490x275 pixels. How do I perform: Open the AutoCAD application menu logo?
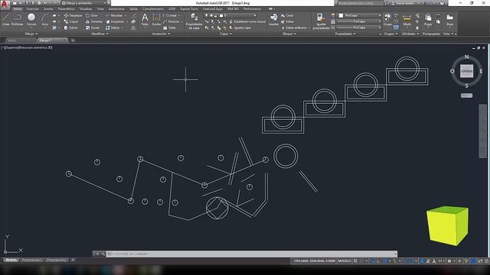[5, 5]
